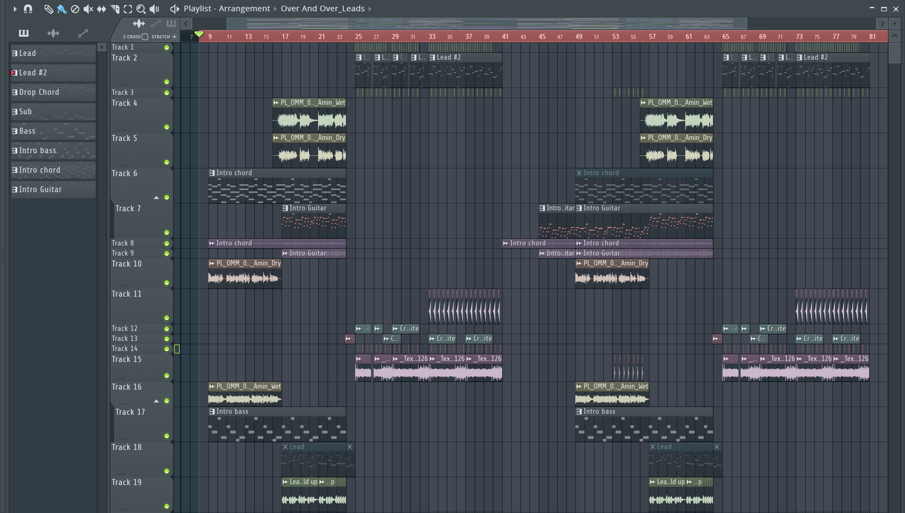Click Track 15 header label
This screenshot has height=513, width=905.
tap(127, 359)
